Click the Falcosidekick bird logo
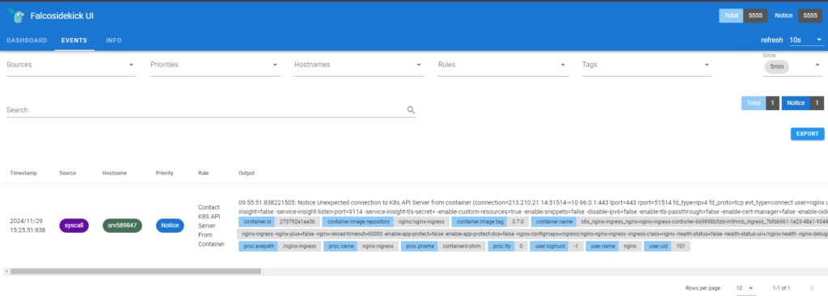 click(16, 16)
